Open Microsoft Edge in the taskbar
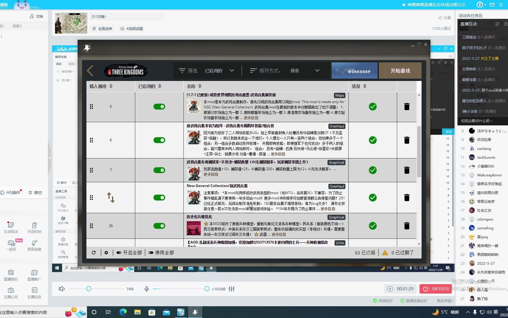Viewport: 508px width, 318px height. pos(123,312)
